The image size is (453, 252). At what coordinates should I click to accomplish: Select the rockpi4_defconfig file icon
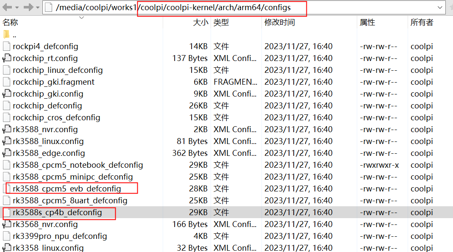click(7, 46)
